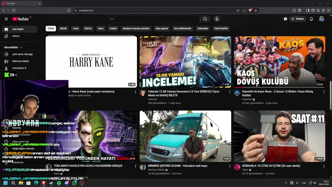Viewport: 332px width, 187px height.
Task: Open options for KÜRDANLA 10 LİTRE video
Action: 324,166
